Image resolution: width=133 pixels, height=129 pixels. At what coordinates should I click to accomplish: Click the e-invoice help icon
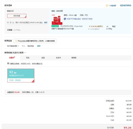point(18,46)
